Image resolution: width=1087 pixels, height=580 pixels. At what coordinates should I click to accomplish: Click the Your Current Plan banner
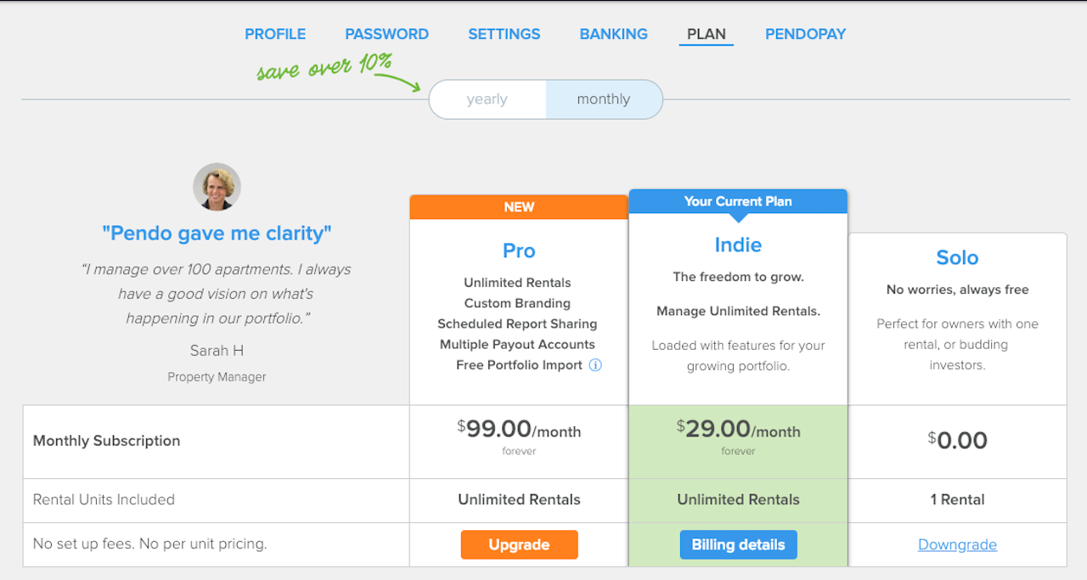(x=738, y=201)
